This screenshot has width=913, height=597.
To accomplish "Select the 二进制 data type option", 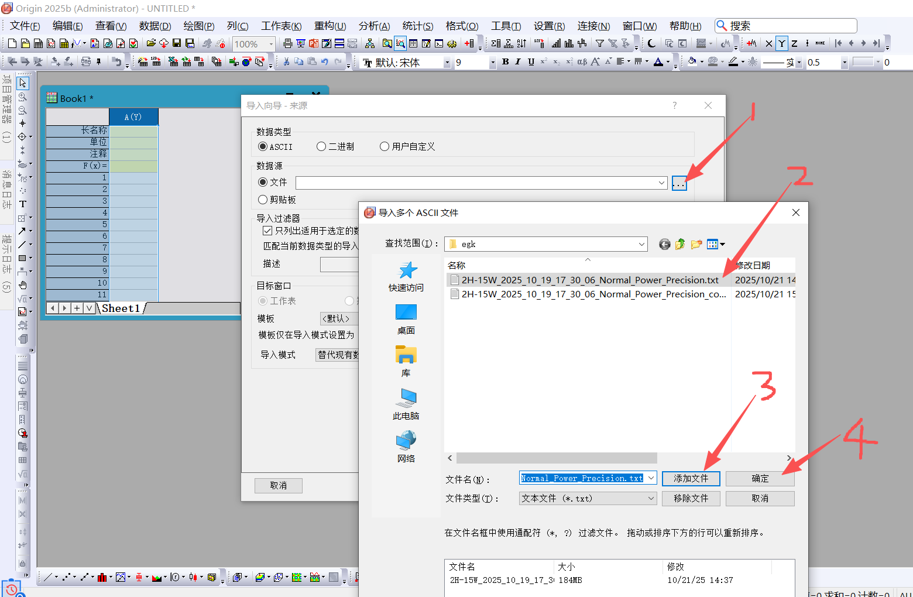I will tap(321, 147).
